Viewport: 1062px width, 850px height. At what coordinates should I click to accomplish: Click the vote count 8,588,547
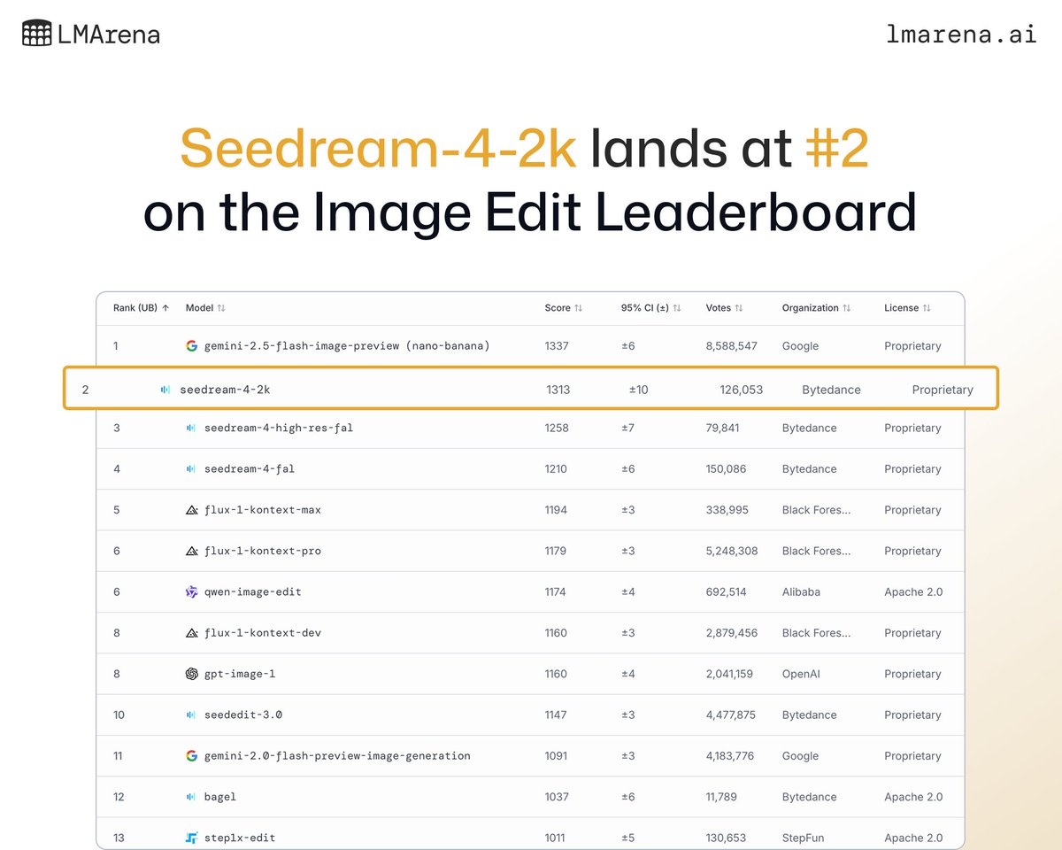(x=732, y=346)
